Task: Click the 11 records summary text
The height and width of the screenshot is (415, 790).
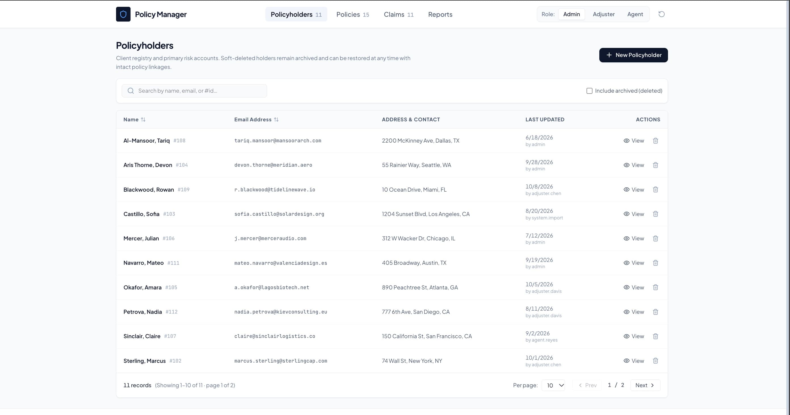Action: click(137, 385)
